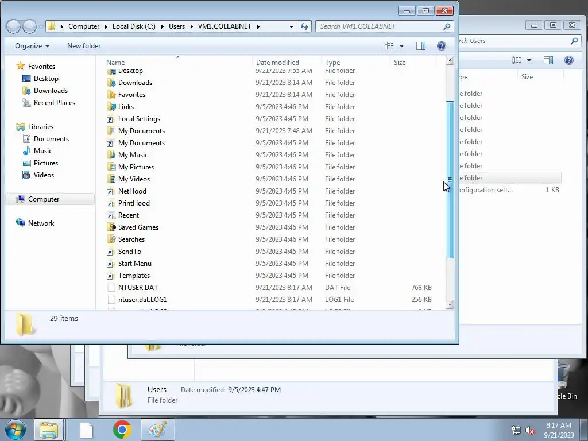Viewport: 588px width, 441px height.
Task: Click the Forward navigation arrow button
Action: click(29, 26)
